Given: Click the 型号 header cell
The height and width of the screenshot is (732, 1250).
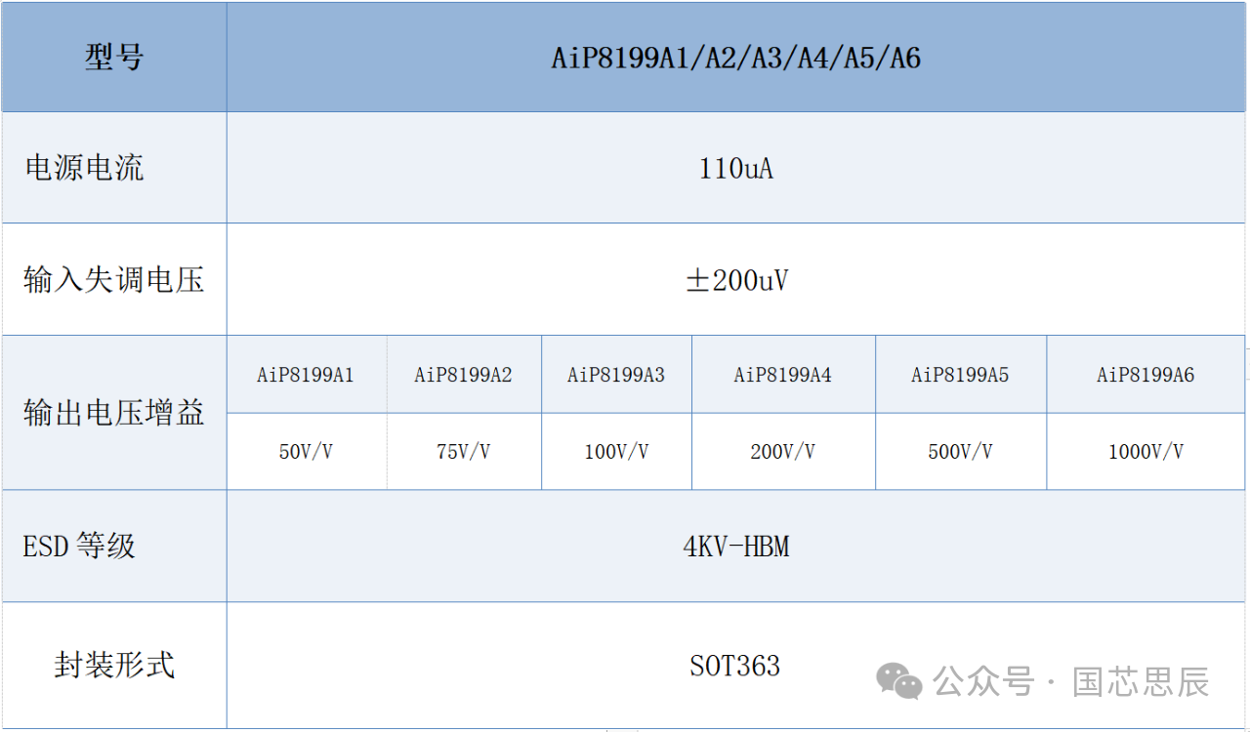Looking at the screenshot, I should [x=114, y=58].
